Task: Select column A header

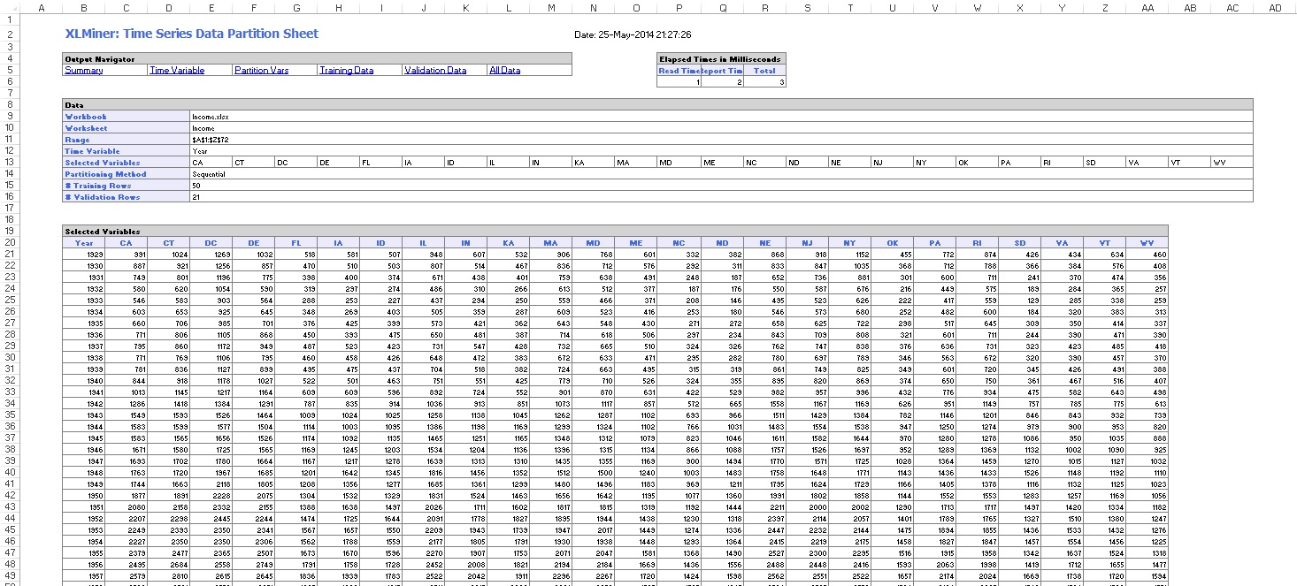Action: [x=41, y=7]
